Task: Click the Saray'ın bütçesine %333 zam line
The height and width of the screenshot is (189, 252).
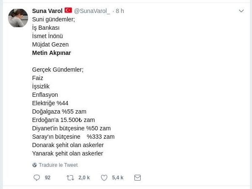Action: pyautogui.click(x=73, y=137)
